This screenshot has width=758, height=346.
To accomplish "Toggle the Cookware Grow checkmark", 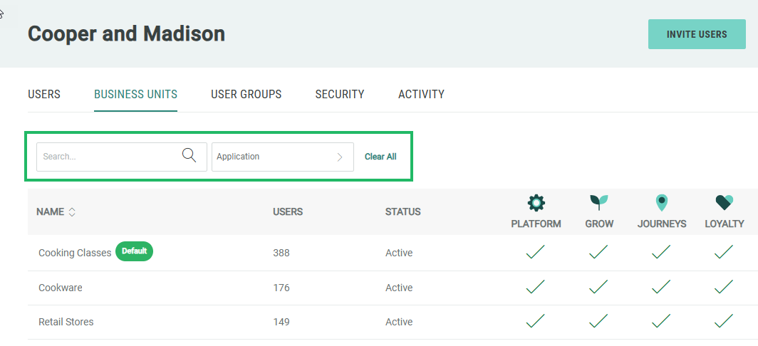I will pyautogui.click(x=598, y=287).
